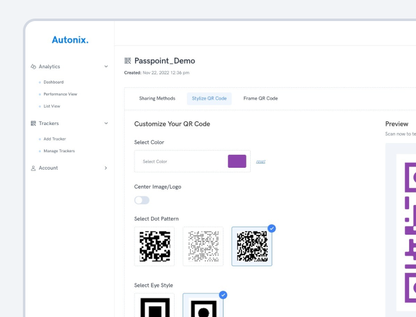The width and height of the screenshot is (416, 317).
Task: Open the Frame QR Code tab
Action: click(x=260, y=98)
